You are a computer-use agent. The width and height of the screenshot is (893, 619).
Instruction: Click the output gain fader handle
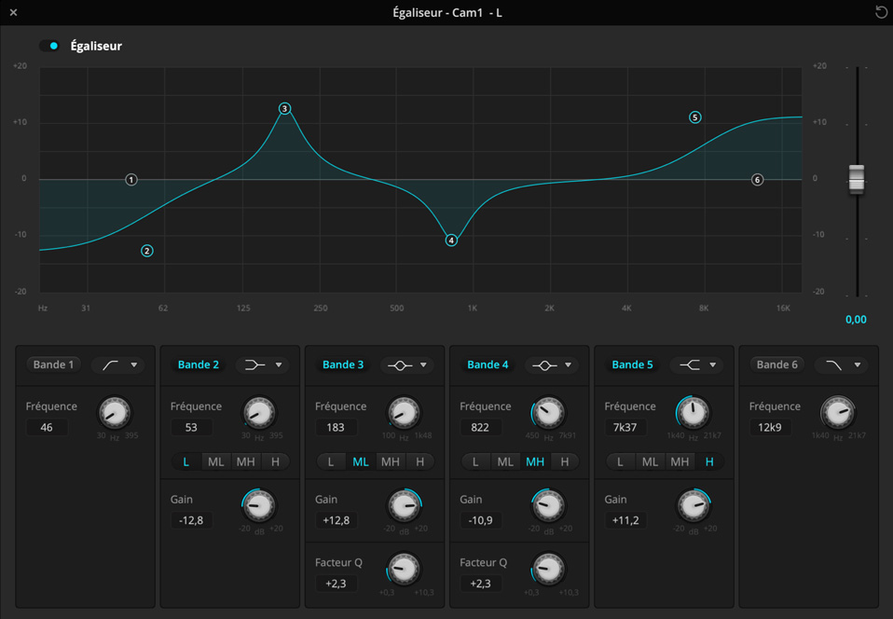tap(856, 179)
